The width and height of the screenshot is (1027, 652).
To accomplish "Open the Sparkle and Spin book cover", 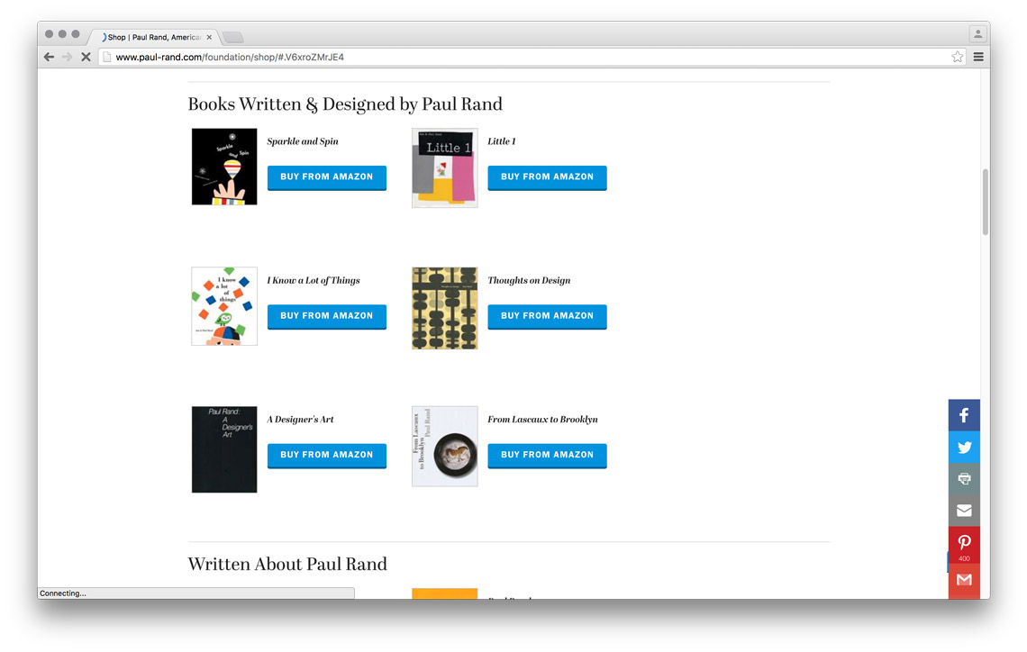I will point(224,167).
